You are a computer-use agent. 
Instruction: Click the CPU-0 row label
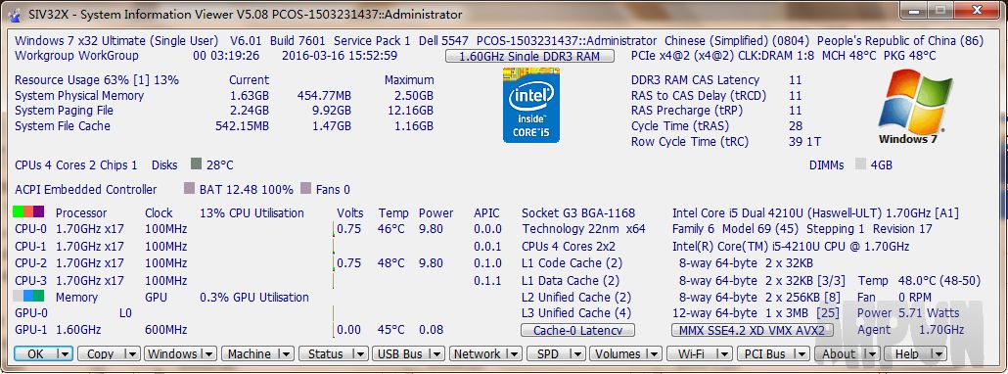tap(30, 229)
